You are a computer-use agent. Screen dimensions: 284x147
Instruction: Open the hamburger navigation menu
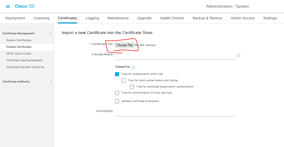point(8,7)
